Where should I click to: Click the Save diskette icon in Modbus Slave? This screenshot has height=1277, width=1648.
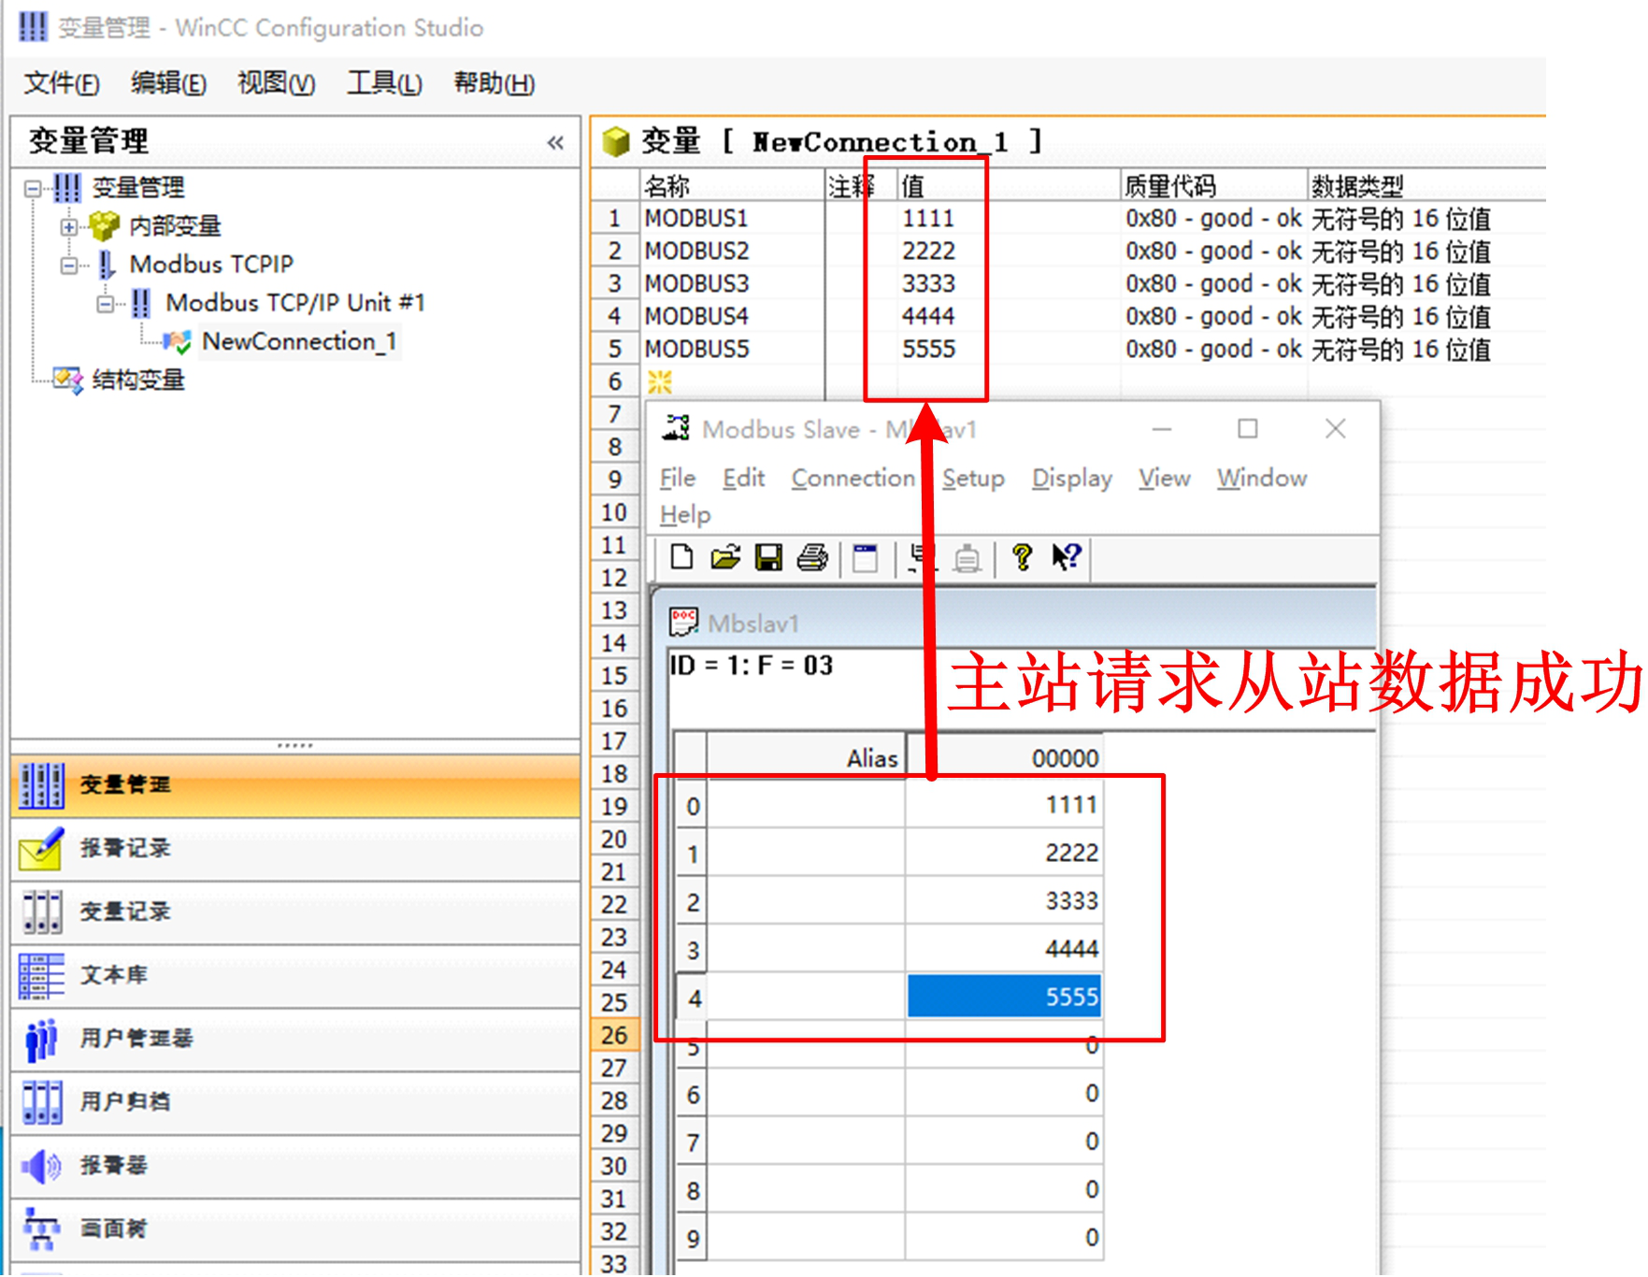coord(768,557)
